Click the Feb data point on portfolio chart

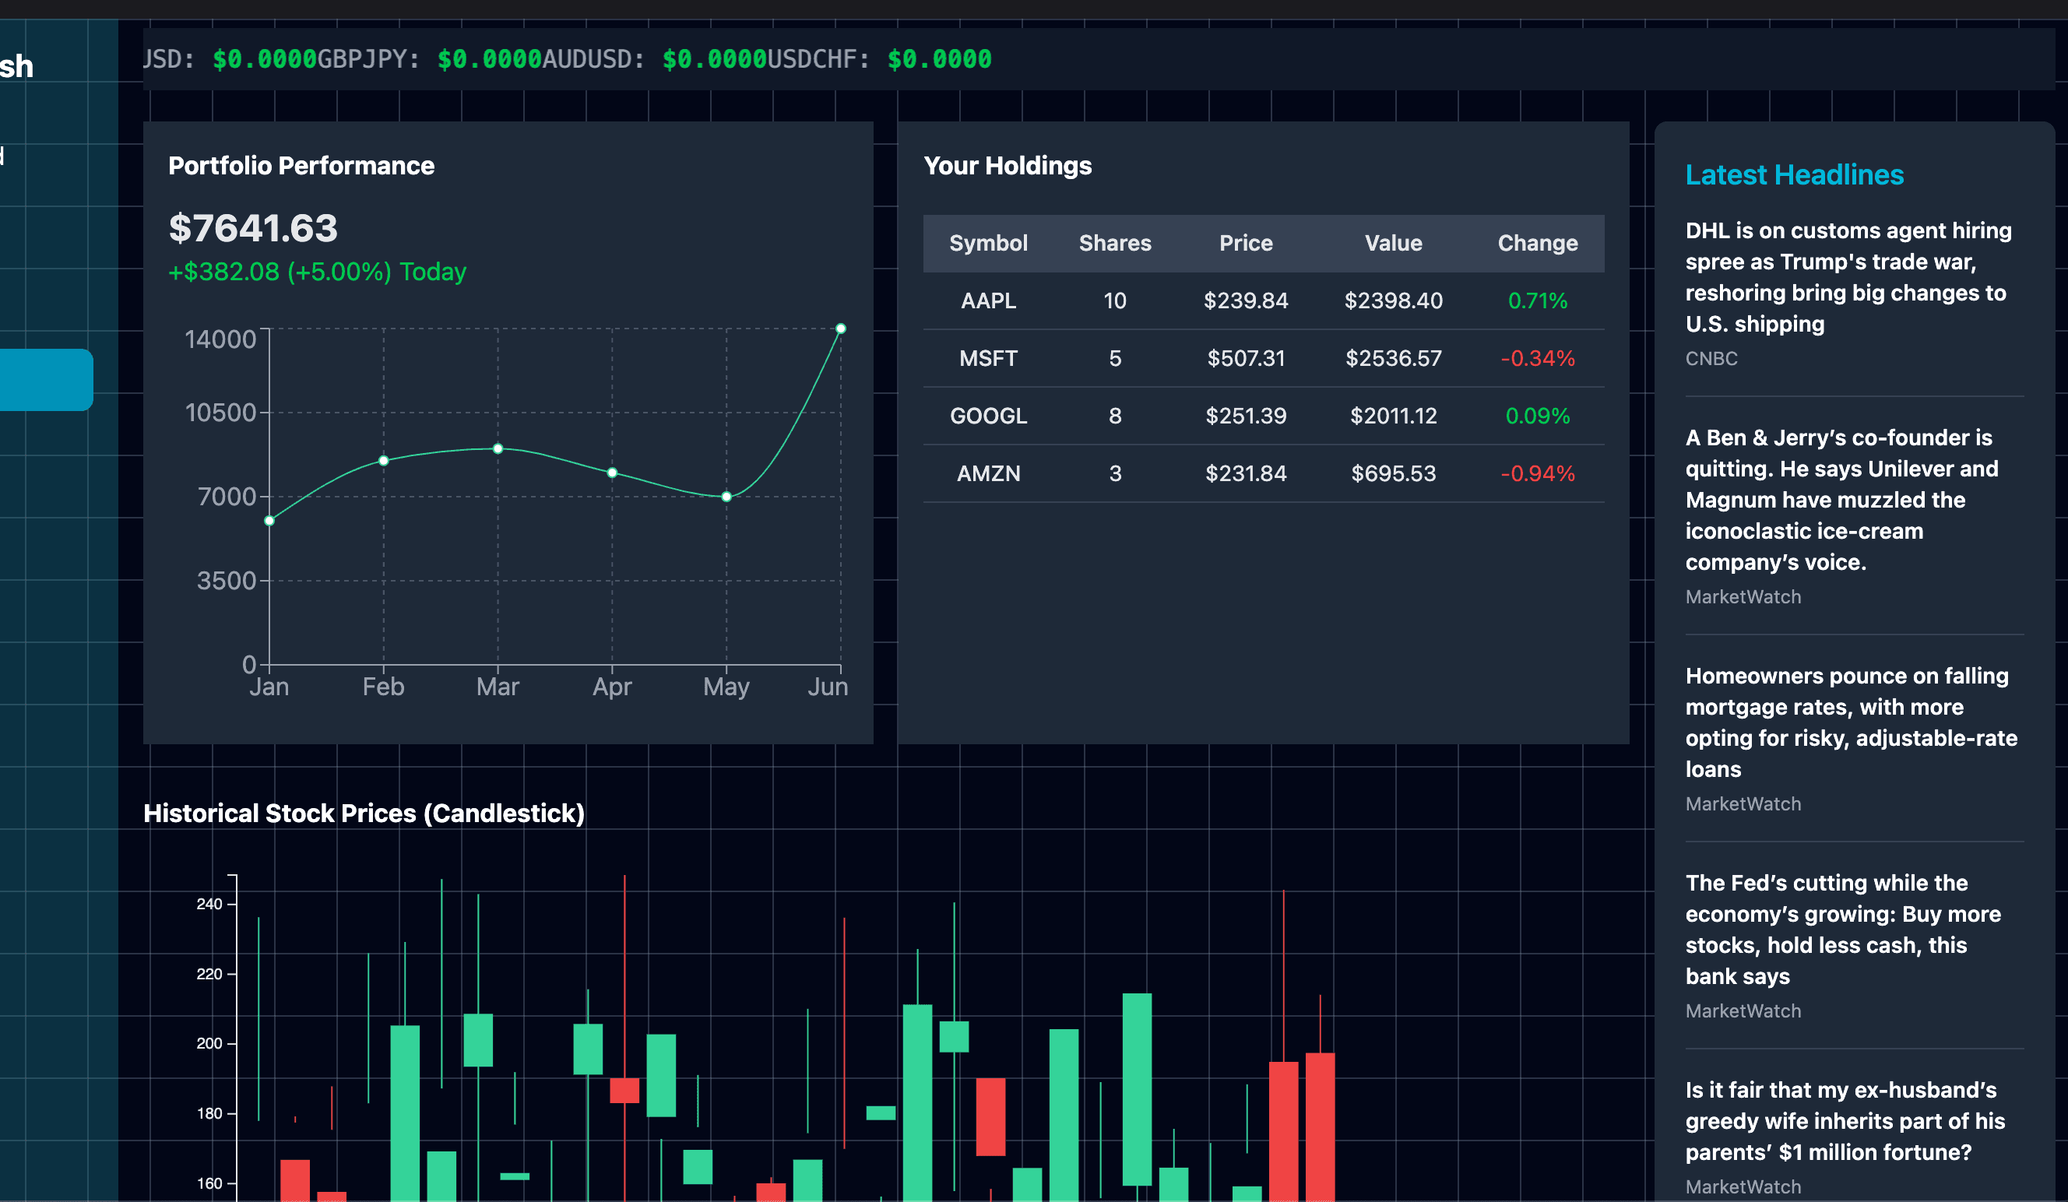pyautogui.click(x=383, y=460)
